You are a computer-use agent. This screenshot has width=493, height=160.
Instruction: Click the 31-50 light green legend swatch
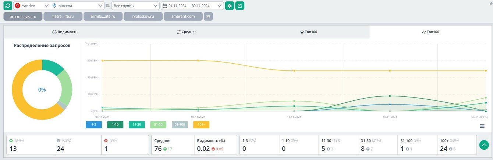tap(158, 125)
